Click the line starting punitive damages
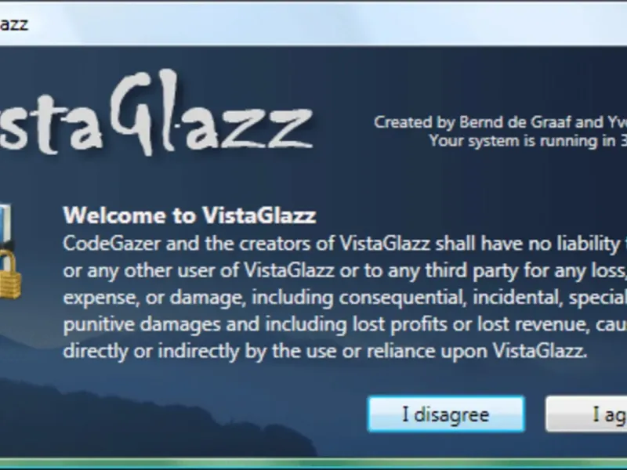The height and width of the screenshot is (470, 627). pyautogui.click(x=345, y=324)
